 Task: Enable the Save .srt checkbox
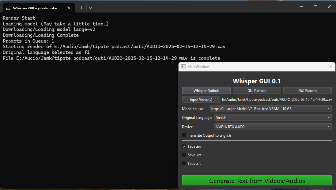tap(184, 163)
